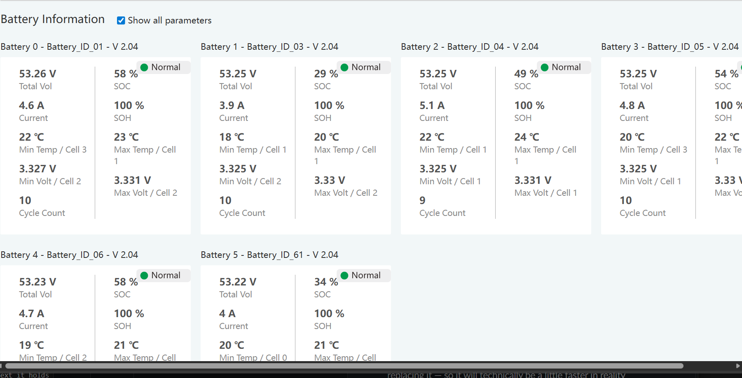The width and height of the screenshot is (742, 378).
Task: Click Battery 2's Cycle Count value of 9
Action: [x=422, y=201]
